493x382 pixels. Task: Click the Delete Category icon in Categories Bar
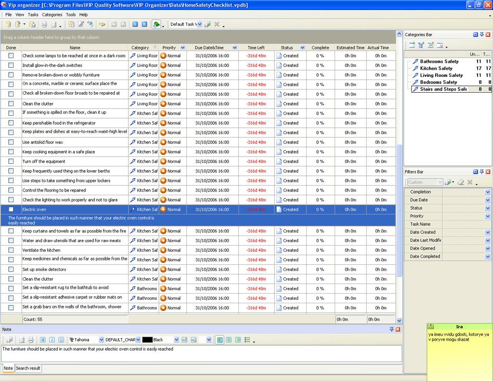point(440,46)
